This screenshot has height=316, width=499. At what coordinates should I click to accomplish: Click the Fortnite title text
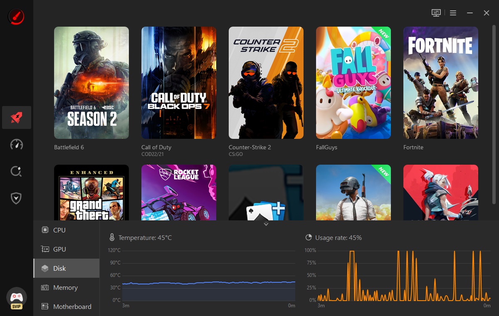pyautogui.click(x=413, y=147)
